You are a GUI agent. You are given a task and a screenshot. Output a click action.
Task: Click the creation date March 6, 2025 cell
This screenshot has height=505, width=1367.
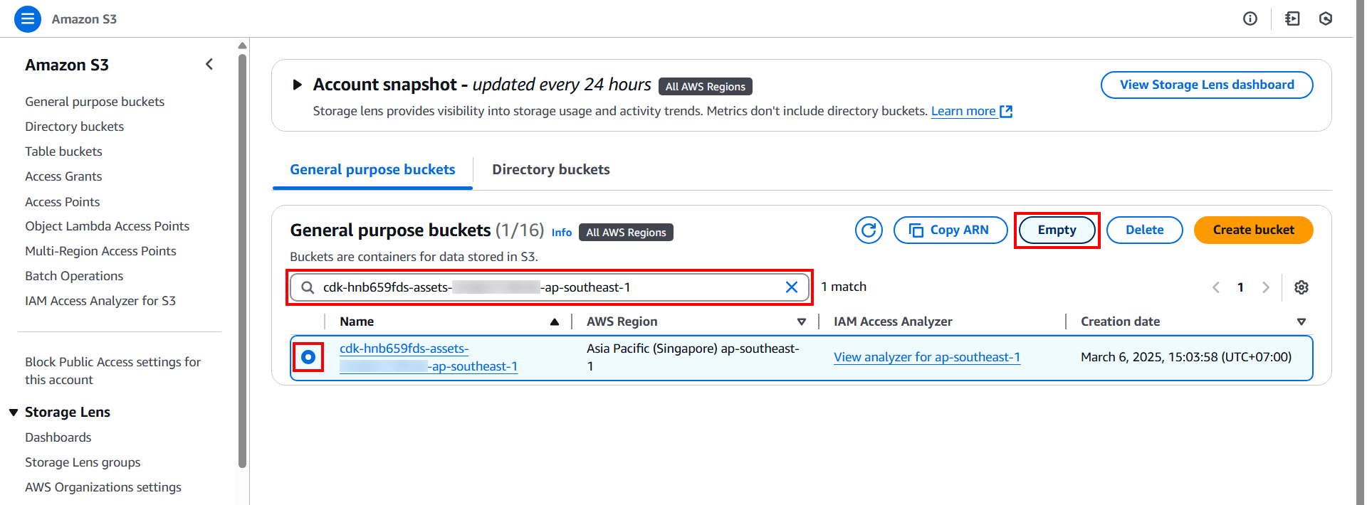(x=1186, y=357)
